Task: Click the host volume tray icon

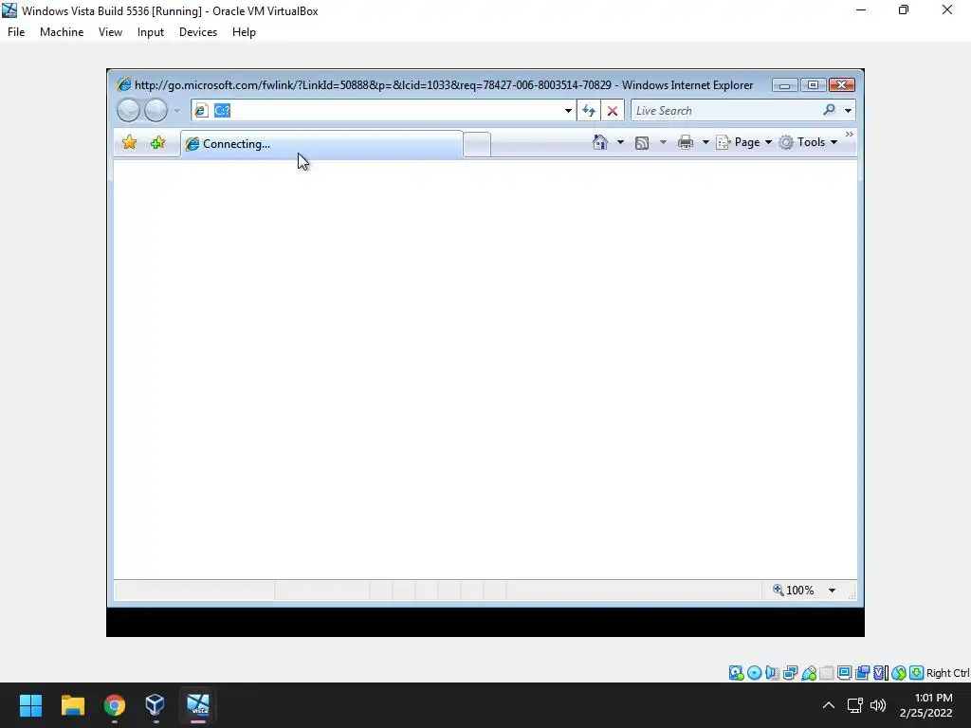Action: (878, 705)
